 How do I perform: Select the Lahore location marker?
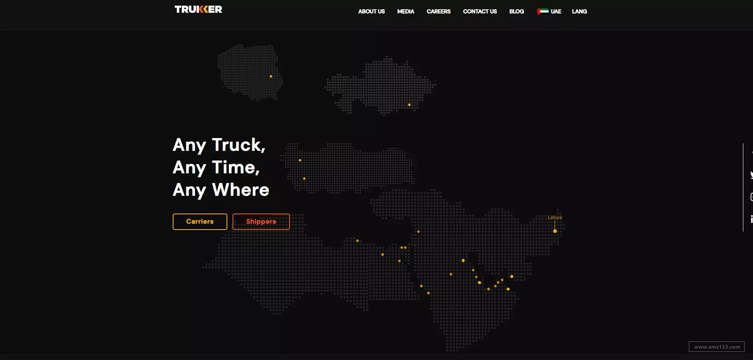(x=555, y=231)
